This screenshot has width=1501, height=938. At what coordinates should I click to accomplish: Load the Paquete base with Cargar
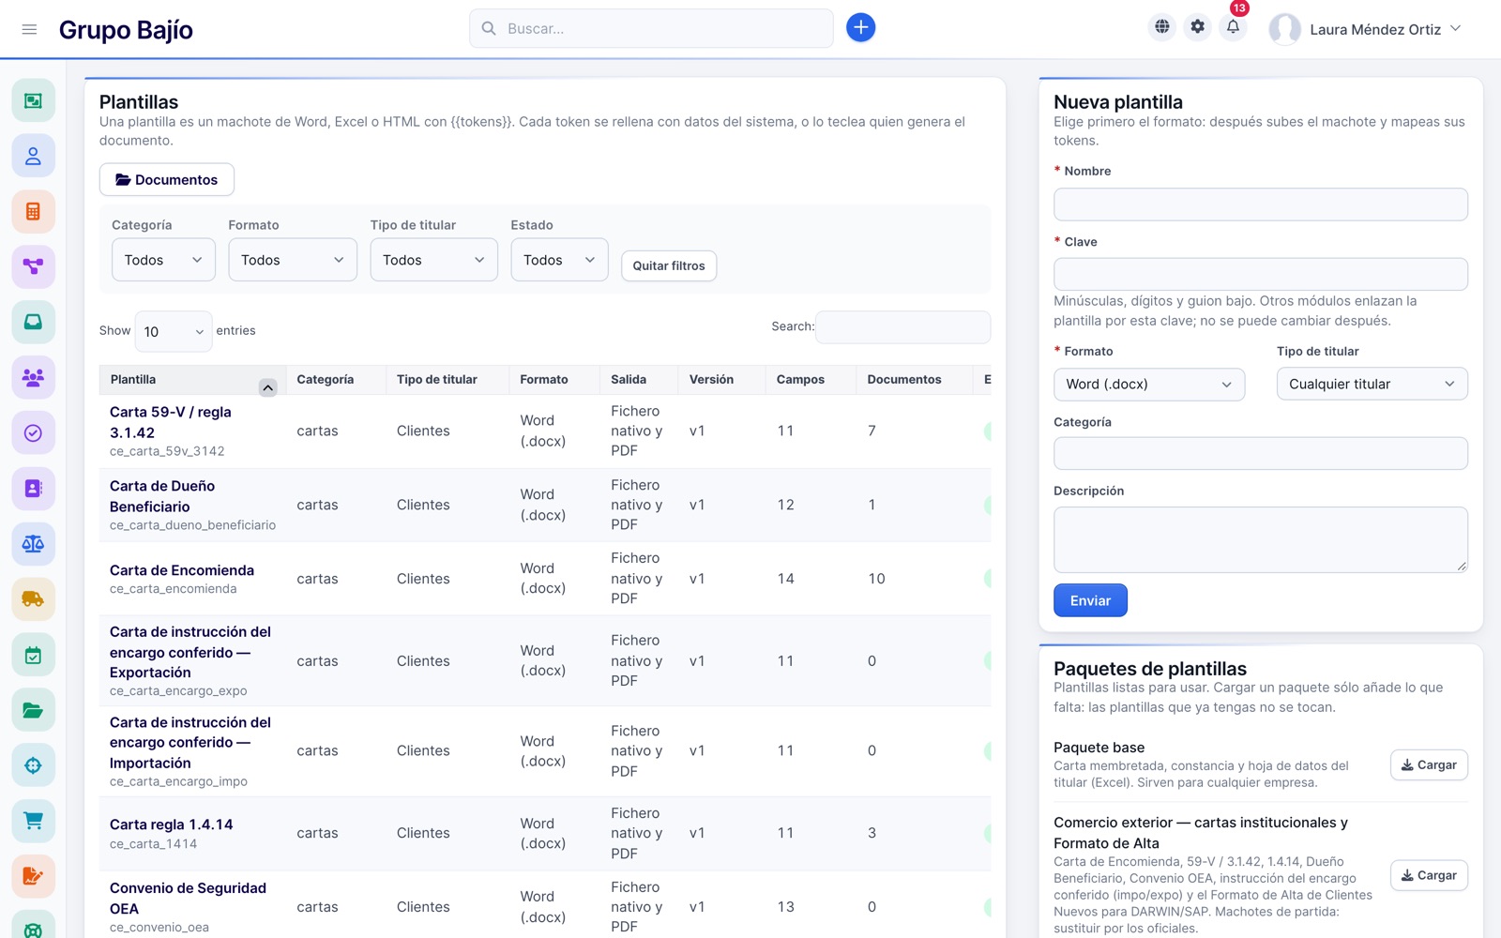coord(1429,764)
